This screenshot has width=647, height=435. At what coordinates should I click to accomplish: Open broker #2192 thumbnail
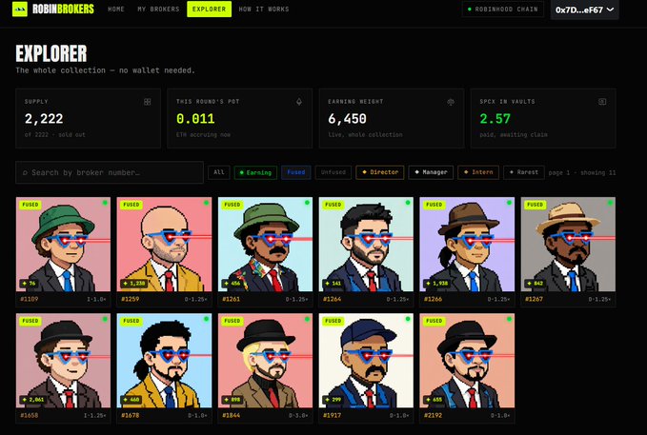click(x=467, y=361)
